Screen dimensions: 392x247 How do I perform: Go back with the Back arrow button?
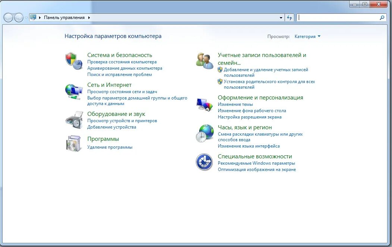point(8,18)
